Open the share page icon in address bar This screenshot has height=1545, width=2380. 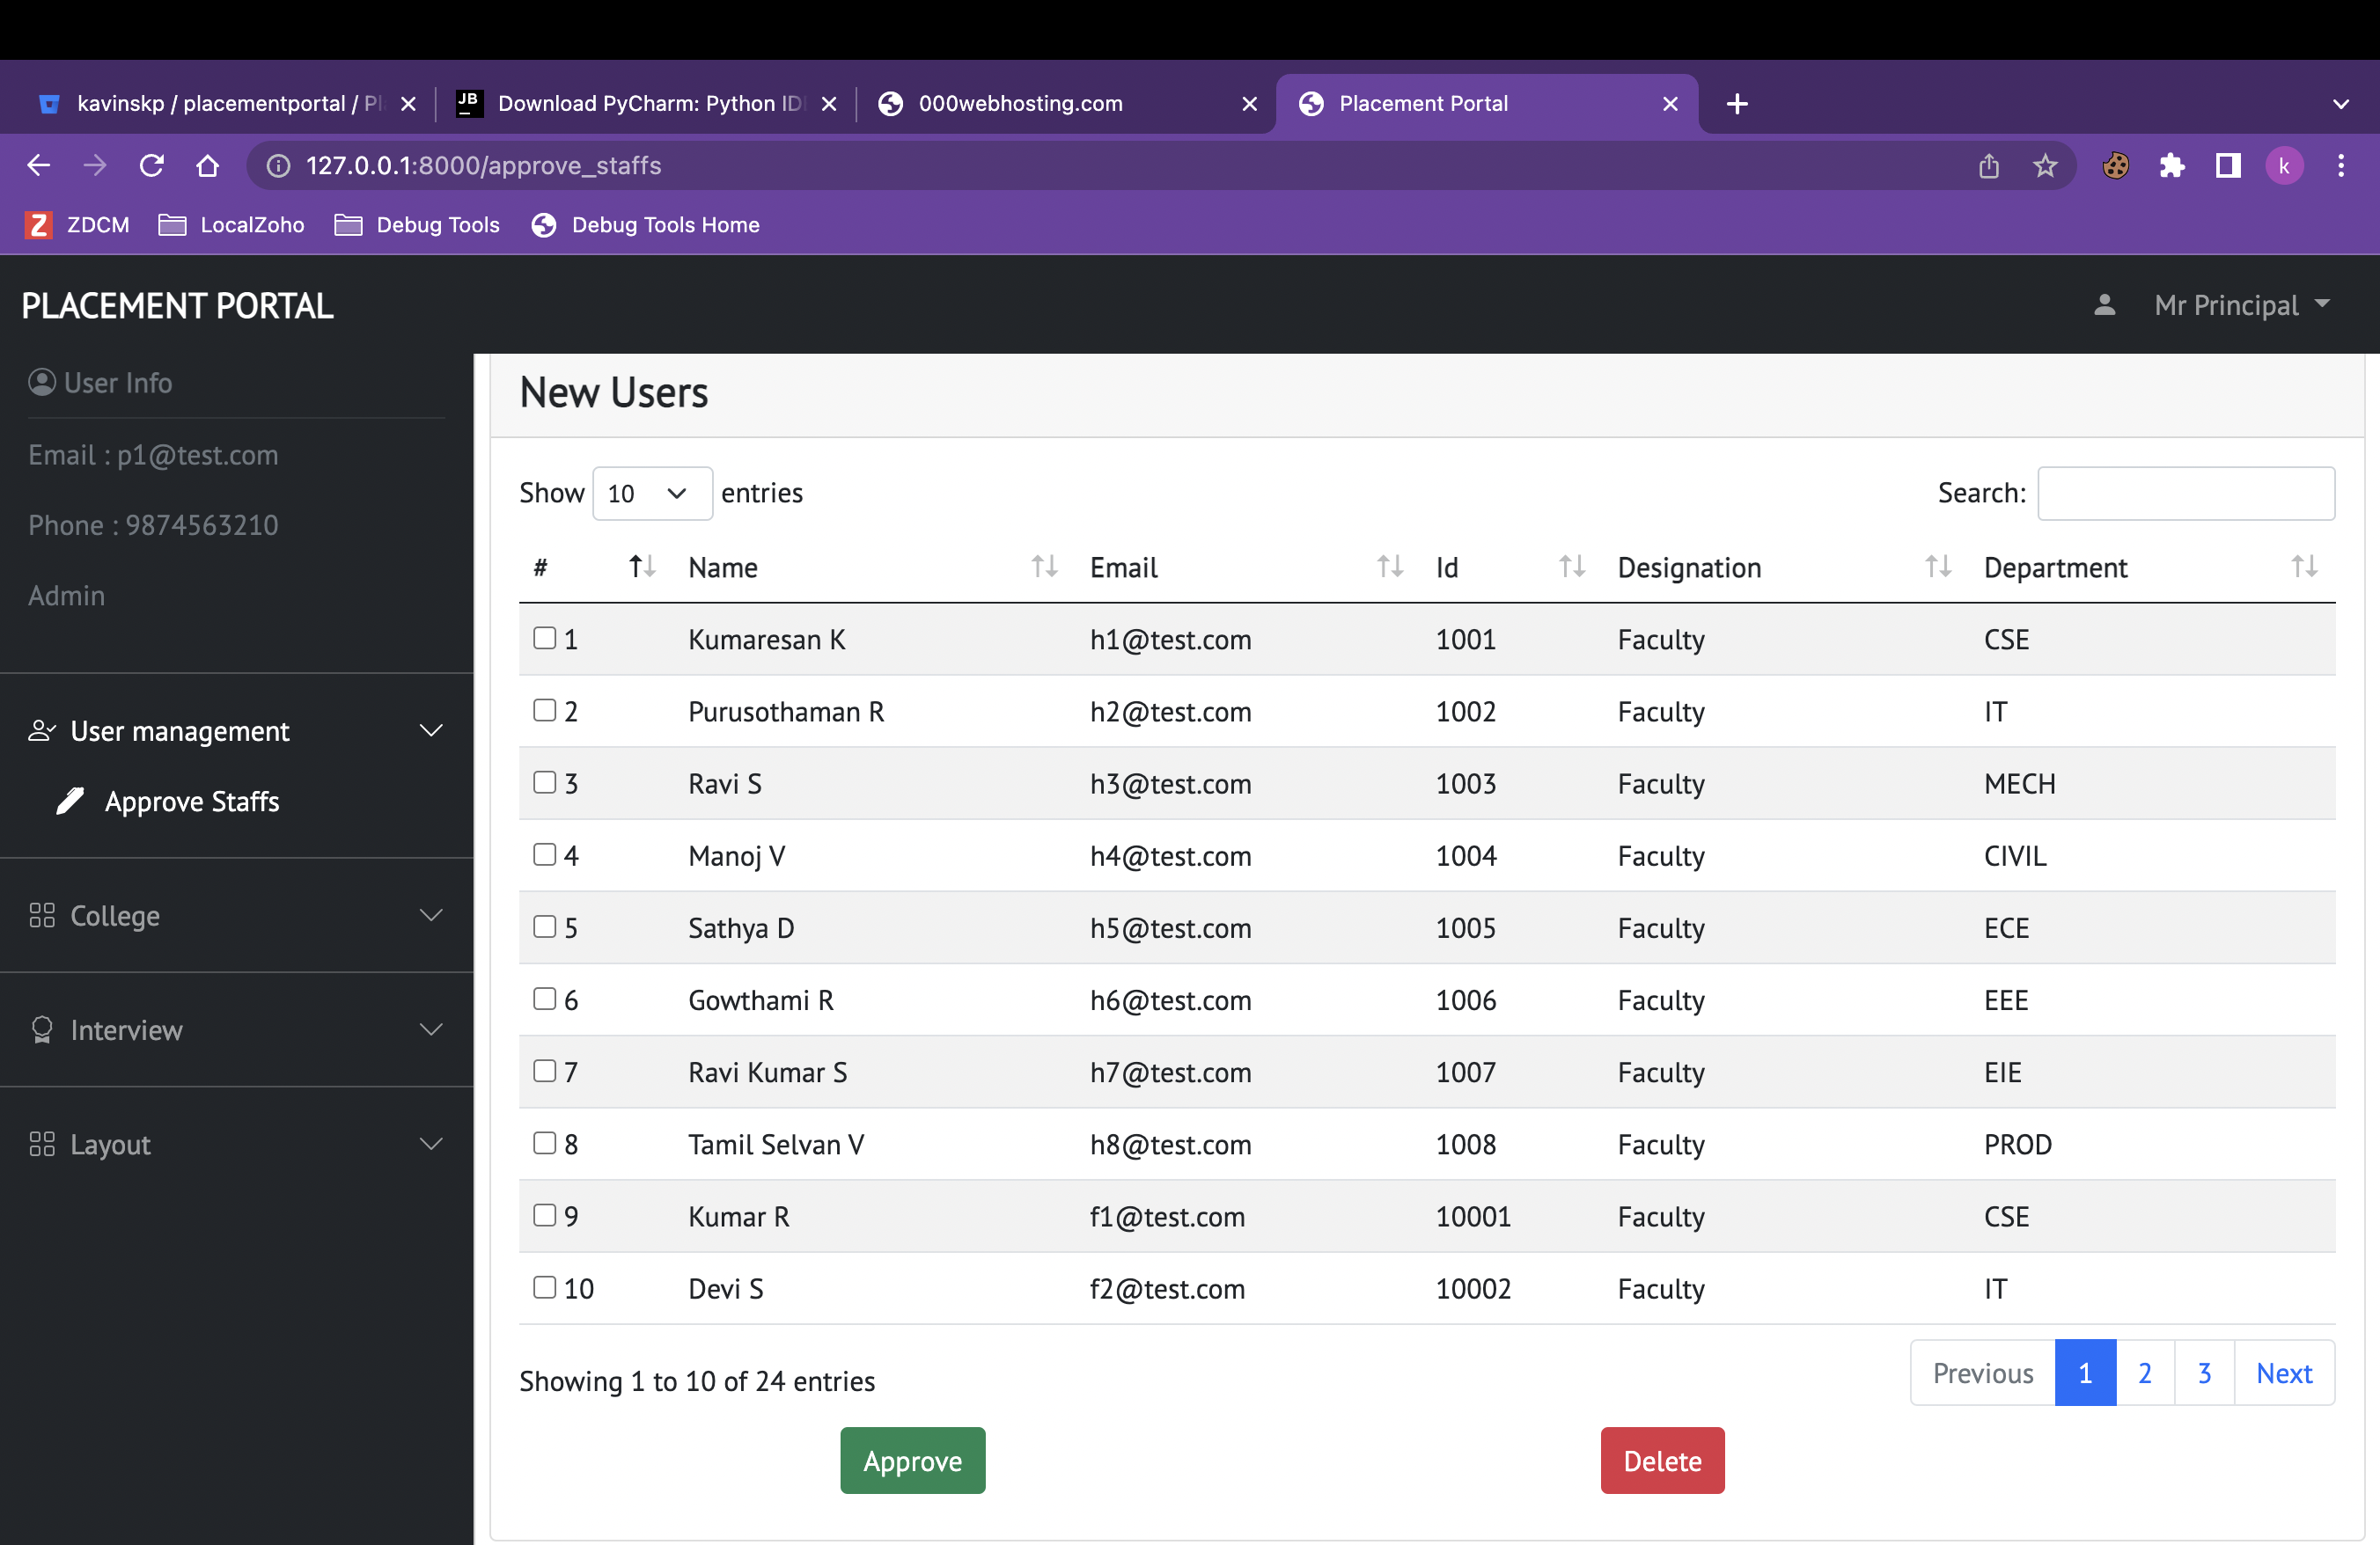tap(1989, 165)
